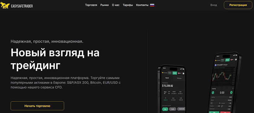Click the tagline Надежная, простая, инновационная.
254x113 pixels.
tap(47, 41)
